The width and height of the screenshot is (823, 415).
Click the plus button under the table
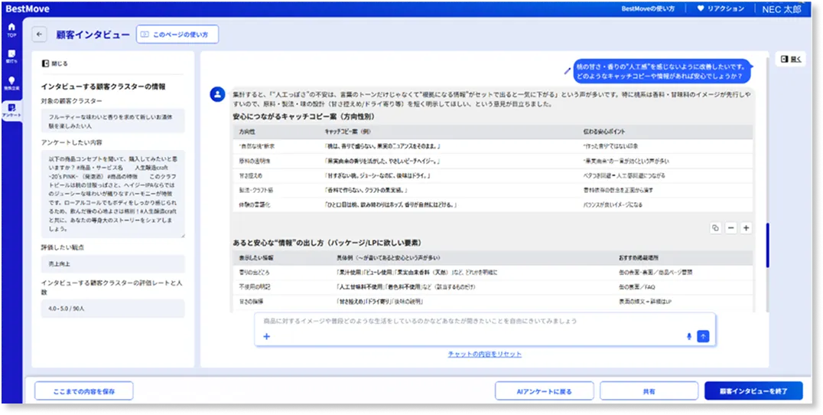pos(747,228)
